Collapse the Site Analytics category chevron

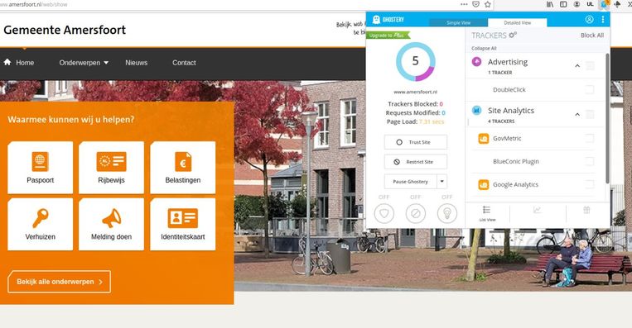(577, 115)
